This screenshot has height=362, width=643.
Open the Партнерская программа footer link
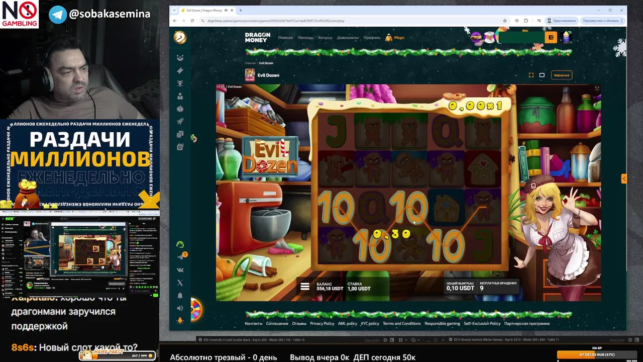(527, 323)
